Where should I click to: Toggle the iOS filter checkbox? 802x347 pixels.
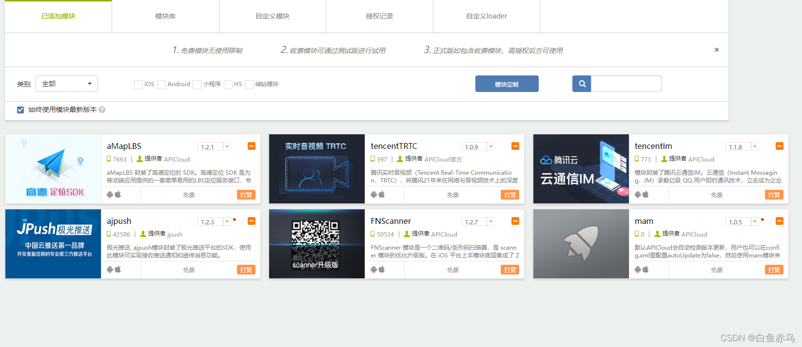point(138,84)
